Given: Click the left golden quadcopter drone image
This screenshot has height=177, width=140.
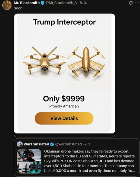Looking at the screenshot, I should 45,60.
